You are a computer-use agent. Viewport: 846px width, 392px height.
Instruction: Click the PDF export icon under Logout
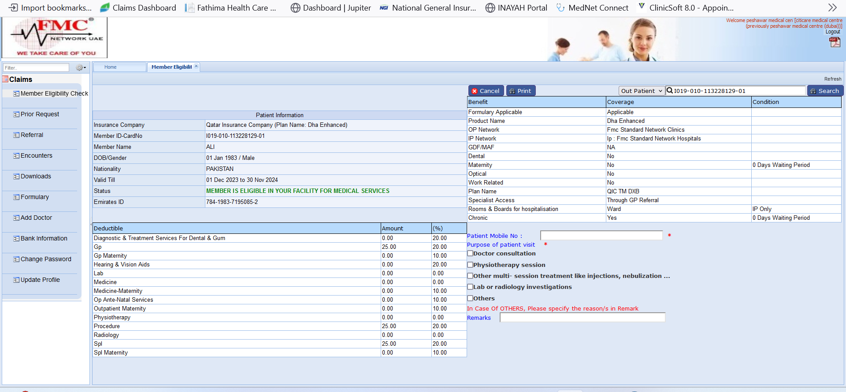[x=835, y=42]
